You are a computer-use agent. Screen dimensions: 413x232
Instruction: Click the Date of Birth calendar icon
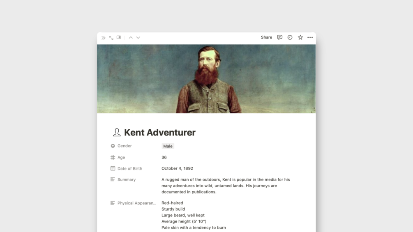click(x=113, y=168)
